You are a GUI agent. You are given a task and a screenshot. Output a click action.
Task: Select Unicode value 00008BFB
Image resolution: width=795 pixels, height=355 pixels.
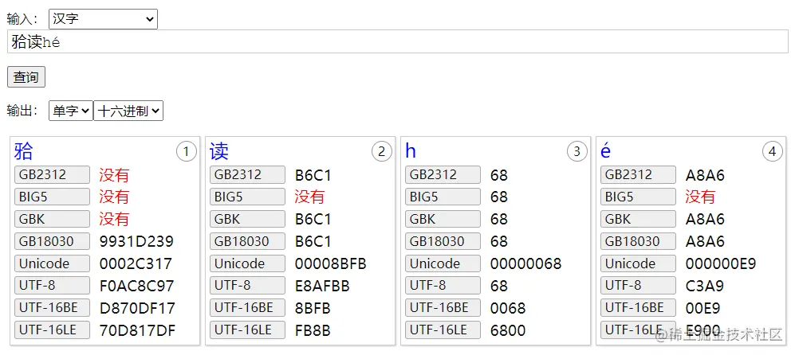click(331, 263)
